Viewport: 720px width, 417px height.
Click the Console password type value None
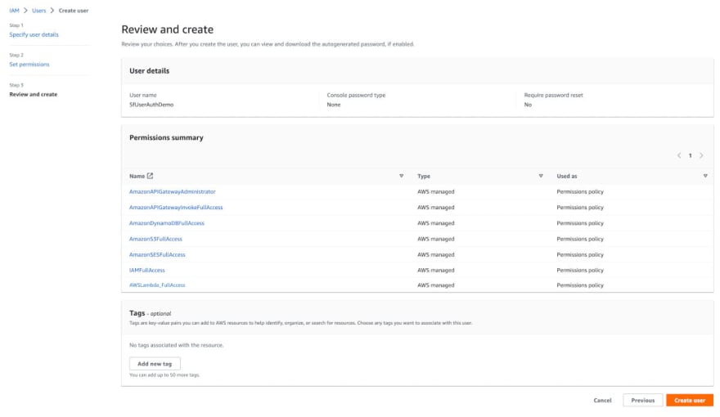(x=334, y=105)
